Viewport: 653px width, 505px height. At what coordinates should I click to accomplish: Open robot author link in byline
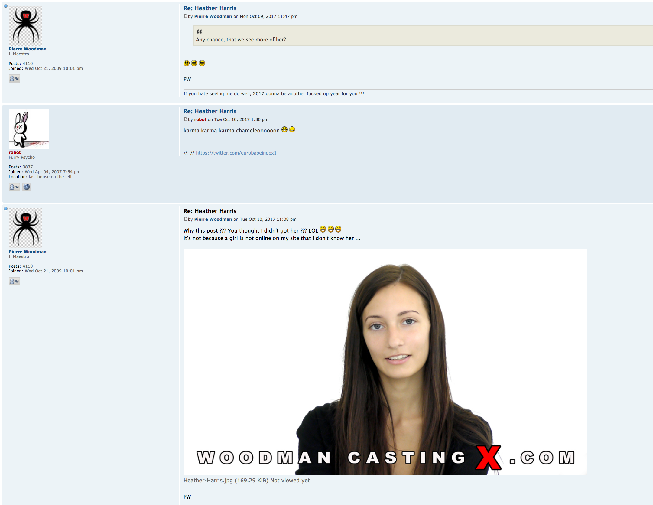tap(200, 119)
